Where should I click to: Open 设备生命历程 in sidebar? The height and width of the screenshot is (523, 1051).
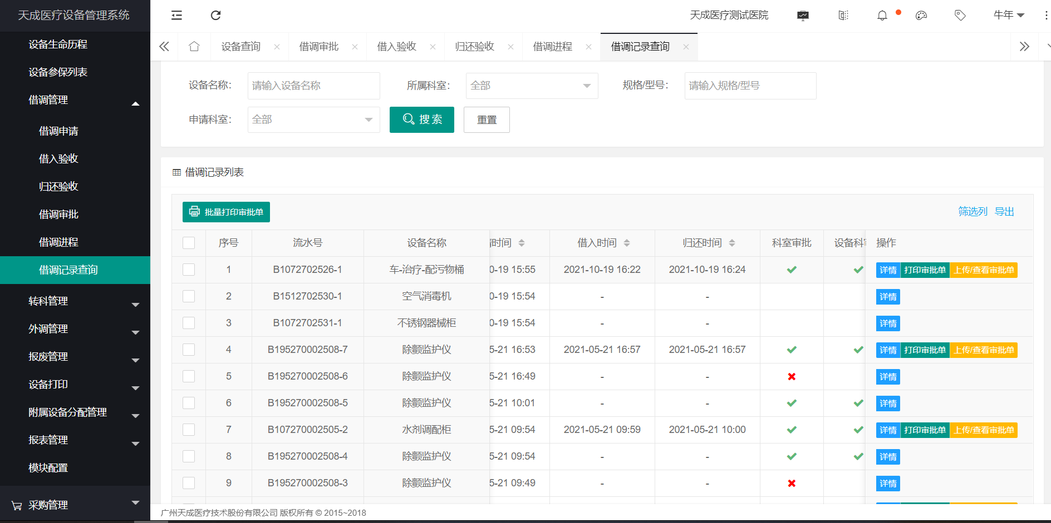coord(75,44)
